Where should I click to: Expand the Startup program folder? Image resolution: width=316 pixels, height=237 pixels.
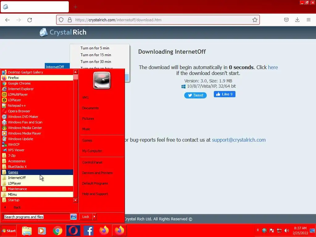pyautogui.click(x=37, y=200)
